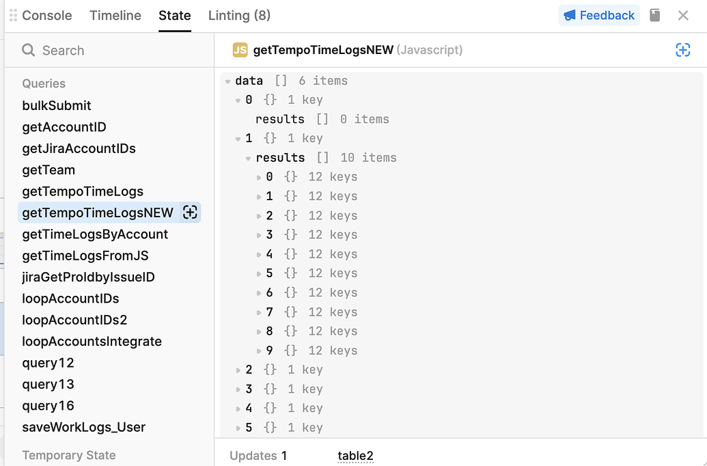Expand item 5 in data array

tap(238, 428)
